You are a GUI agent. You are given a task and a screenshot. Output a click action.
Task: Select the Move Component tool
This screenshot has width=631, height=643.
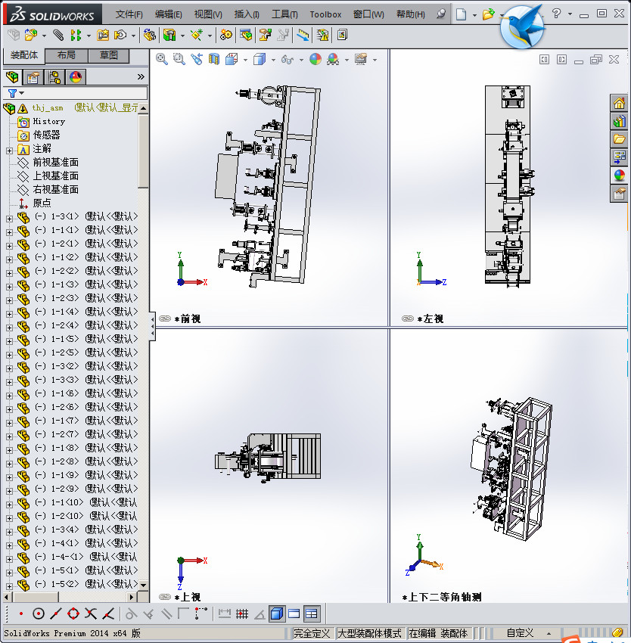[x=120, y=36]
